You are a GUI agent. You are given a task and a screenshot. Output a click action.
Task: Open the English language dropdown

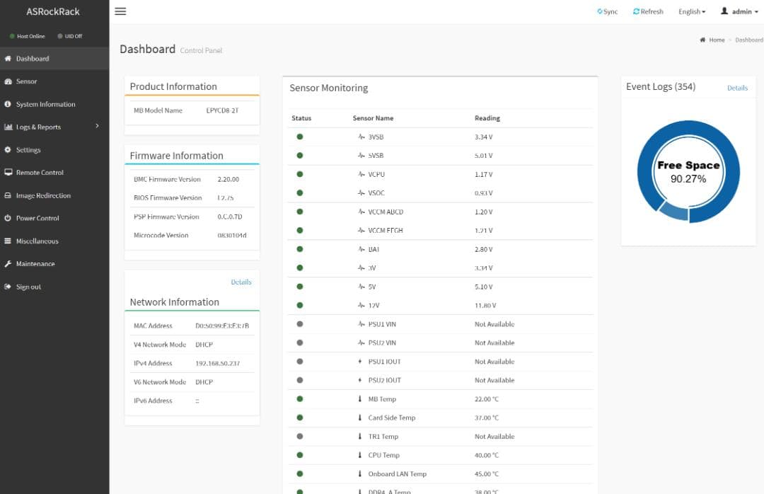coord(691,12)
